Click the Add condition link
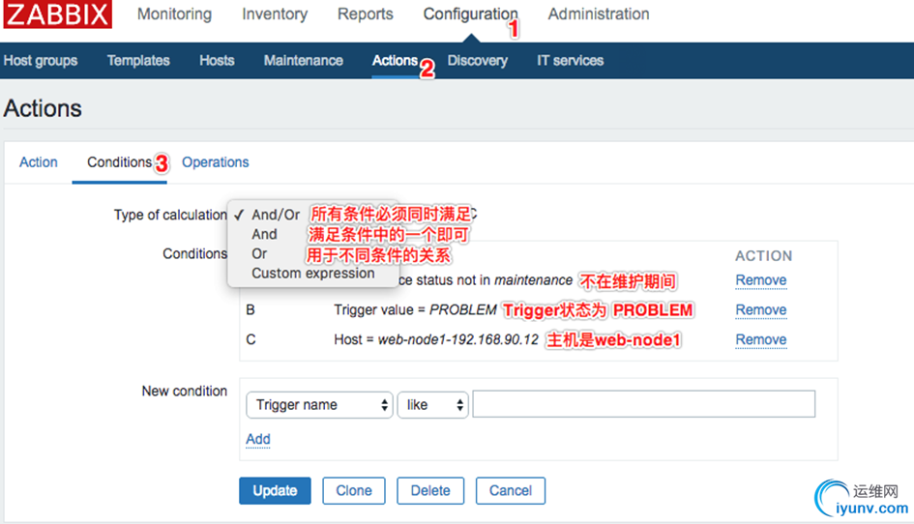The width and height of the screenshot is (914, 524). 257,439
